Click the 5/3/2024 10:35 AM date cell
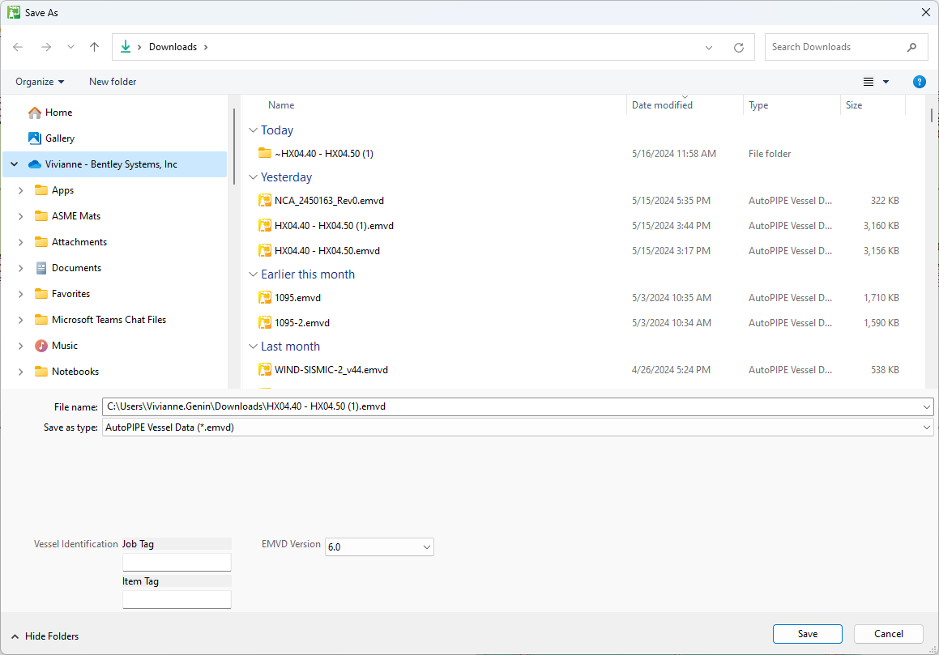The image size is (939, 655). pyautogui.click(x=672, y=298)
